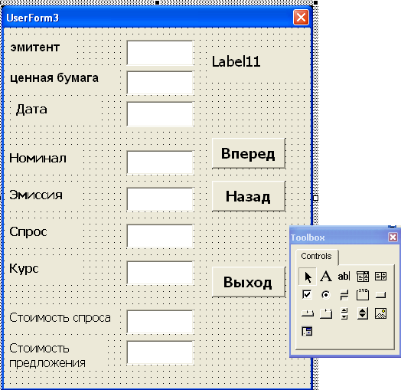Close UserForm3 with the red X
Viewport: 401px width, 390px height.
[x=301, y=18]
